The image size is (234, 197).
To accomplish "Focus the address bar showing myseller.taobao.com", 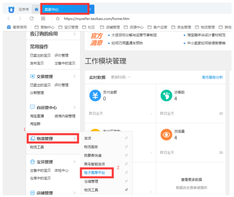I will [97, 19].
